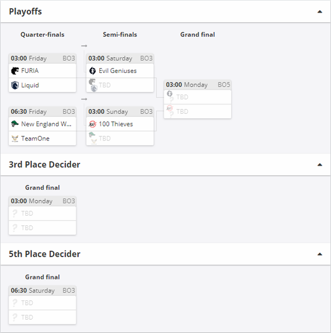Screen dimensions: 331x333
Task: Open the 06:30 Saturday 5th place match
Action: click(43, 290)
